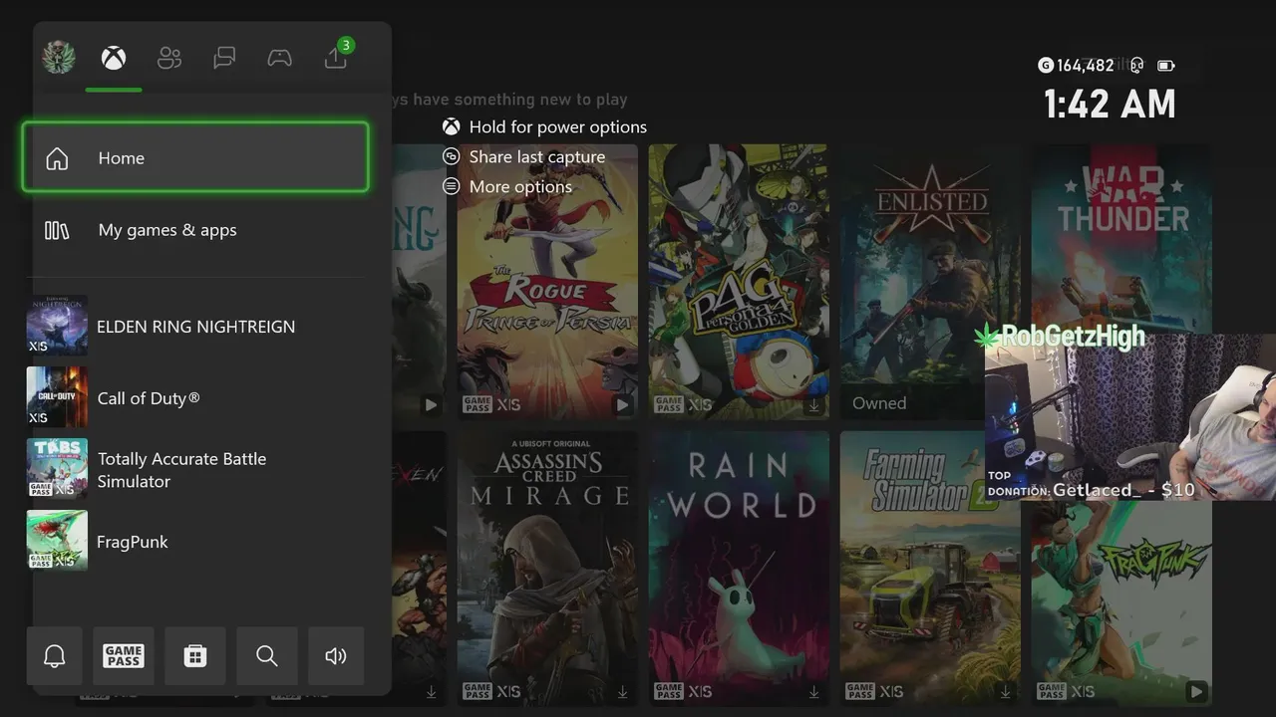Click the RobGetzHigh webcam overlay

[x=1130, y=416]
